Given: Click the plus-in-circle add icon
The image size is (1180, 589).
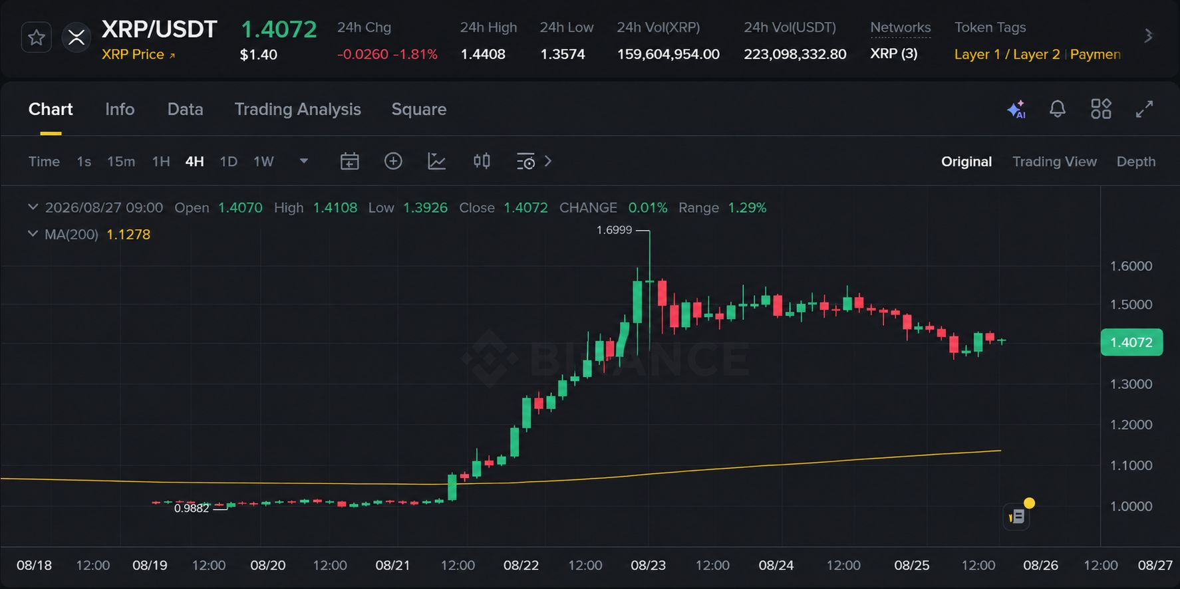Looking at the screenshot, I should click(x=393, y=161).
